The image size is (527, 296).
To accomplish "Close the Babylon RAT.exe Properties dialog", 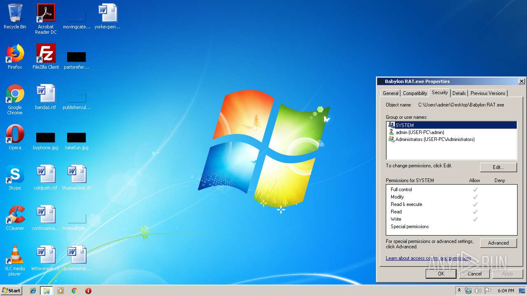I will pos(521,81).
